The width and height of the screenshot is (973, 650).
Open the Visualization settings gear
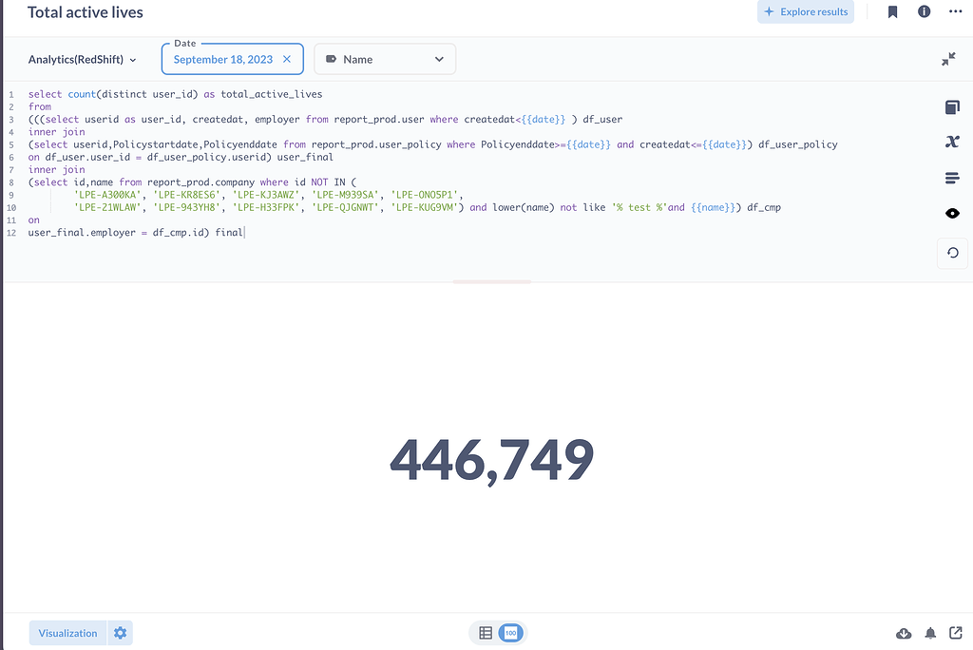point(120,632)
